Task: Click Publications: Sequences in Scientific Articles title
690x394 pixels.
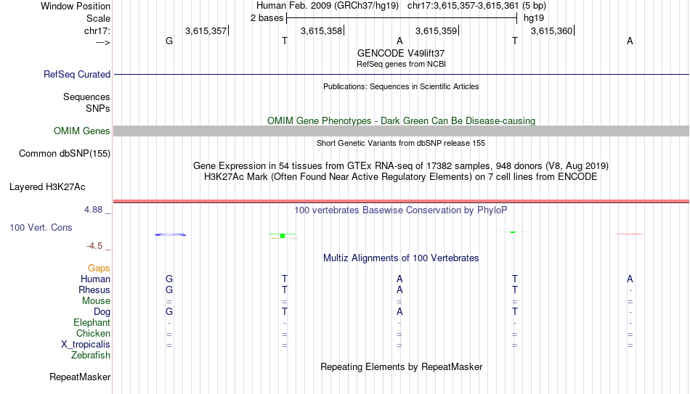Action: click(x=401, y=86)
